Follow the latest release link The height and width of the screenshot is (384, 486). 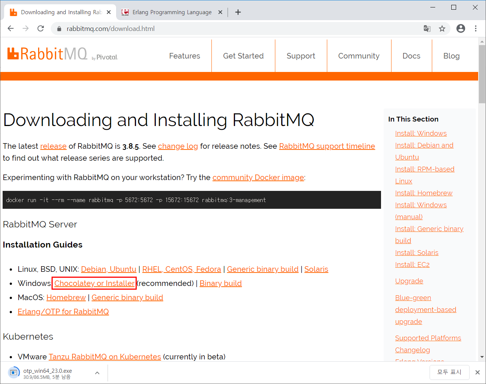click(x=53, y=146)
